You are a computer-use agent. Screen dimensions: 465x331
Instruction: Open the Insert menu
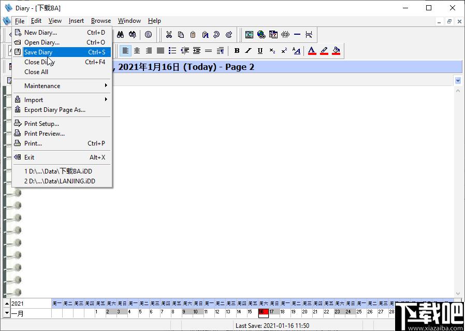76,21
